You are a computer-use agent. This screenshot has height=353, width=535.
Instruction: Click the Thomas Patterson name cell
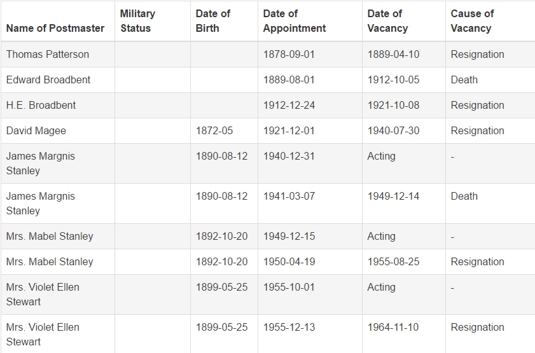(48, 54)
